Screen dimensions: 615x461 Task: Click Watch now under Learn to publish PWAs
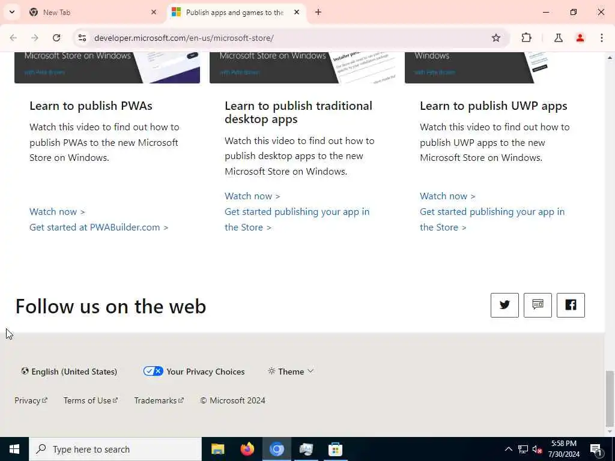coord(57,212)
